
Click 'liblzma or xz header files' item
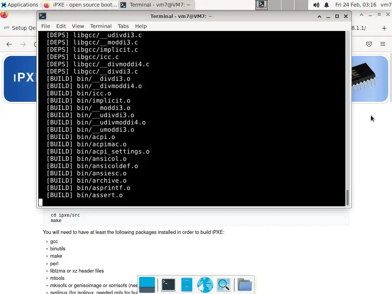77,271
